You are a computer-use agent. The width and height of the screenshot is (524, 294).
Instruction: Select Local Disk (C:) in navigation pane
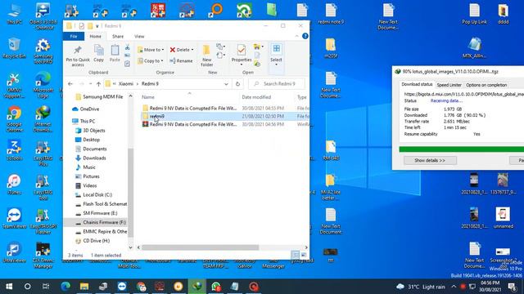click(x=97, y=194)
